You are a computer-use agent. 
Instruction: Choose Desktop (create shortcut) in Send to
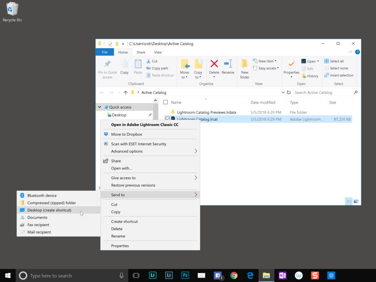click(59, 210)
